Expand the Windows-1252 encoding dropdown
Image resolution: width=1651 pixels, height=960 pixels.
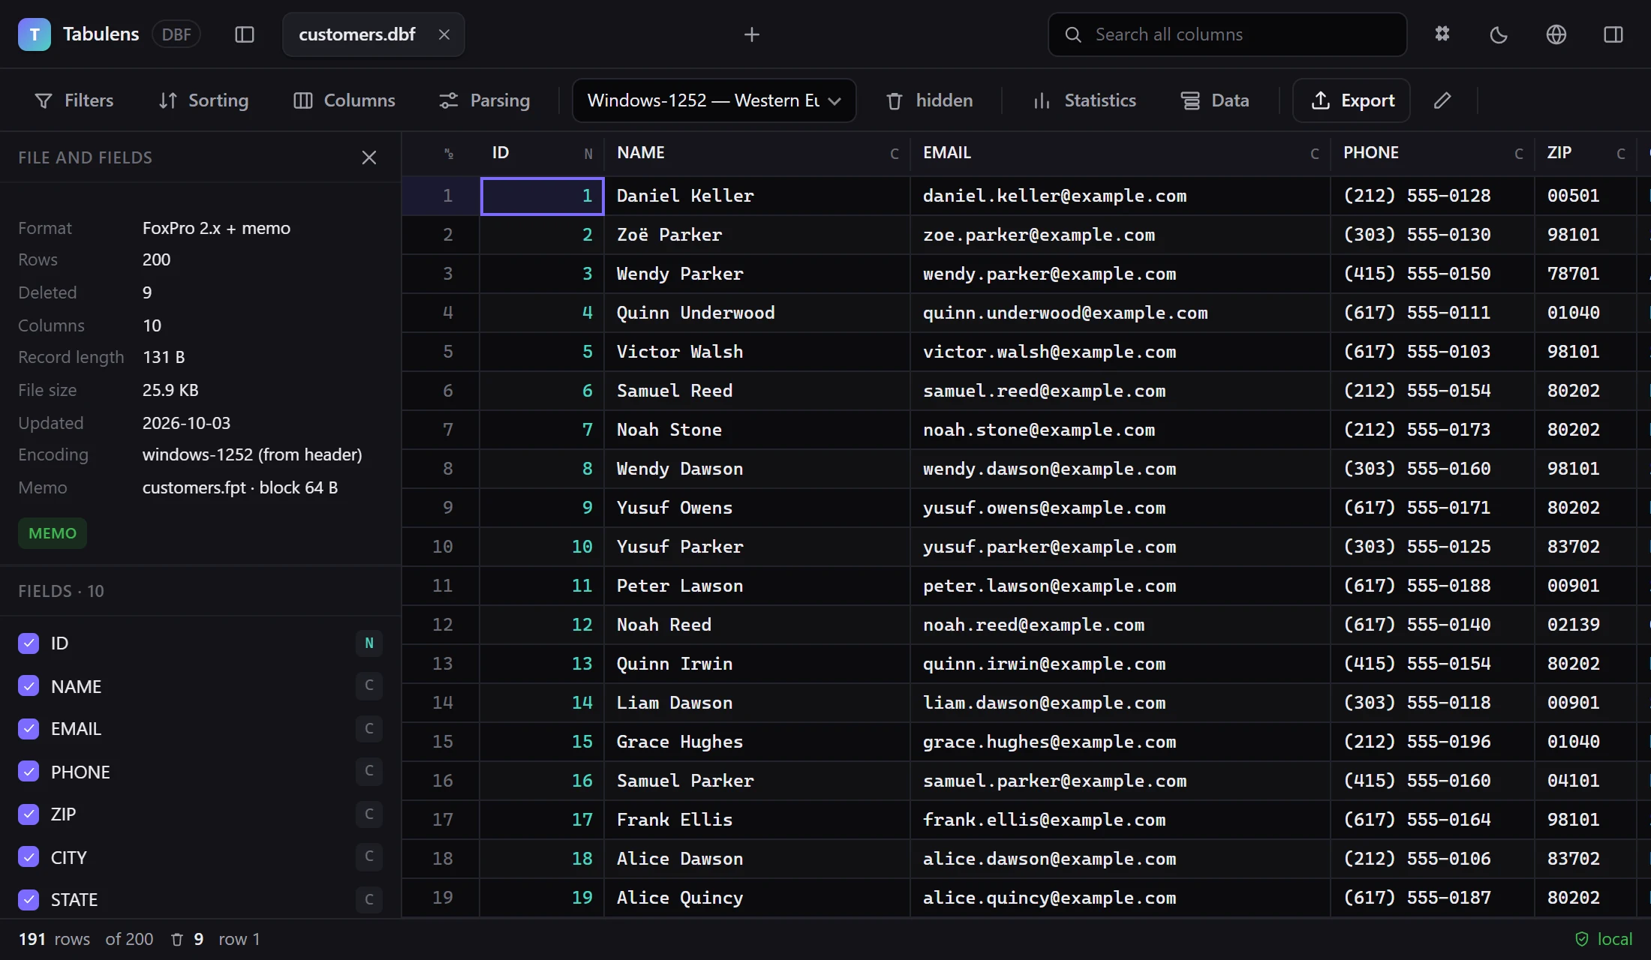pyautogui.click(x=714, y=100)
